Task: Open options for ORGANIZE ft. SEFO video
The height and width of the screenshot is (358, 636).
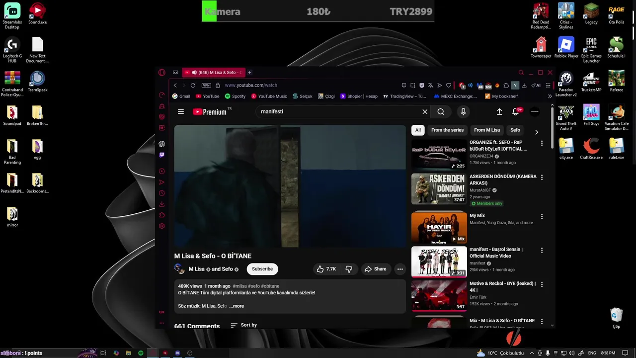Action: tap(542, 143)
